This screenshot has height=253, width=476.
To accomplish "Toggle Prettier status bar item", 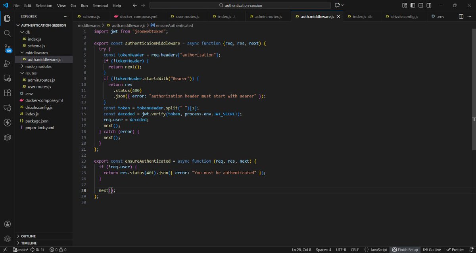I will point(455,250).
